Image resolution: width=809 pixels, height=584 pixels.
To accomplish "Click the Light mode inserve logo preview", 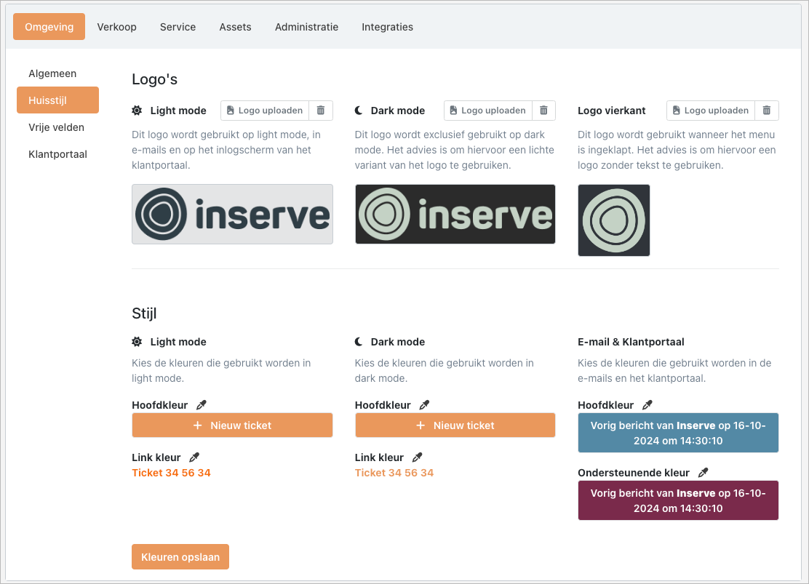I will pyautogui.click(x=232, y=214).
